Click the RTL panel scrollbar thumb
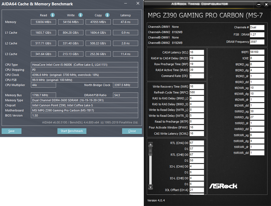Screen dimensions: 271x206 (x=151, y=151)
